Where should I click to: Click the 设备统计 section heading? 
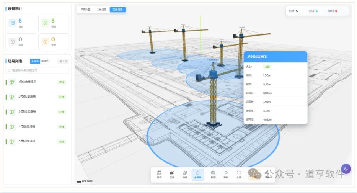coord(15,9)
